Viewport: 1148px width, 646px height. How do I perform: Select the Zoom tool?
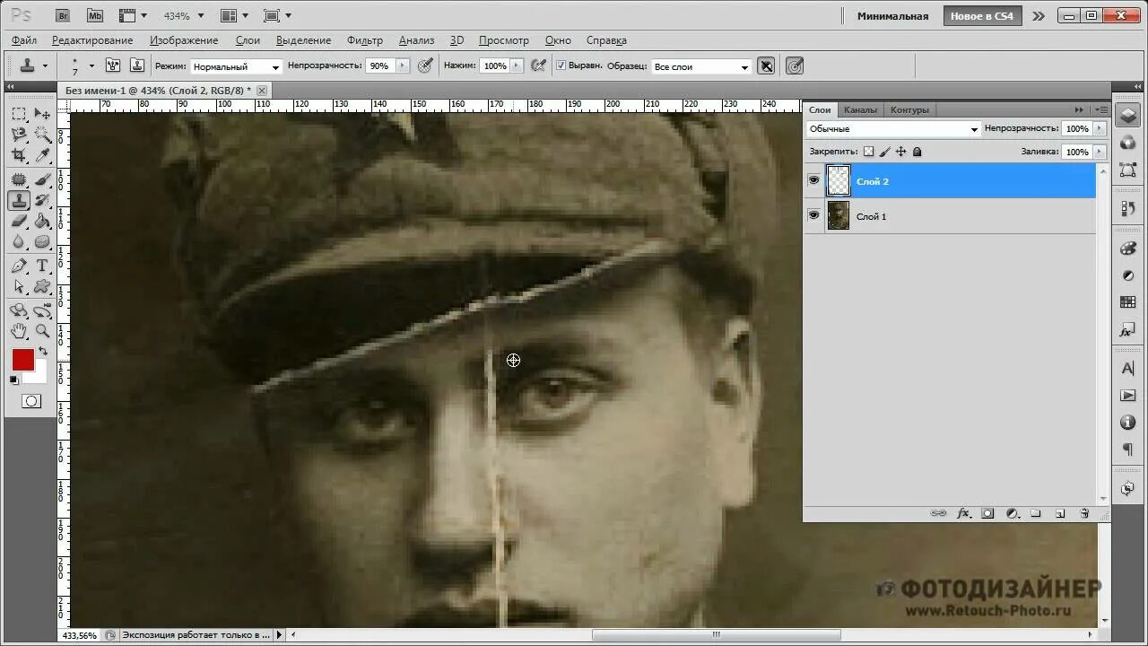point(42,331)
